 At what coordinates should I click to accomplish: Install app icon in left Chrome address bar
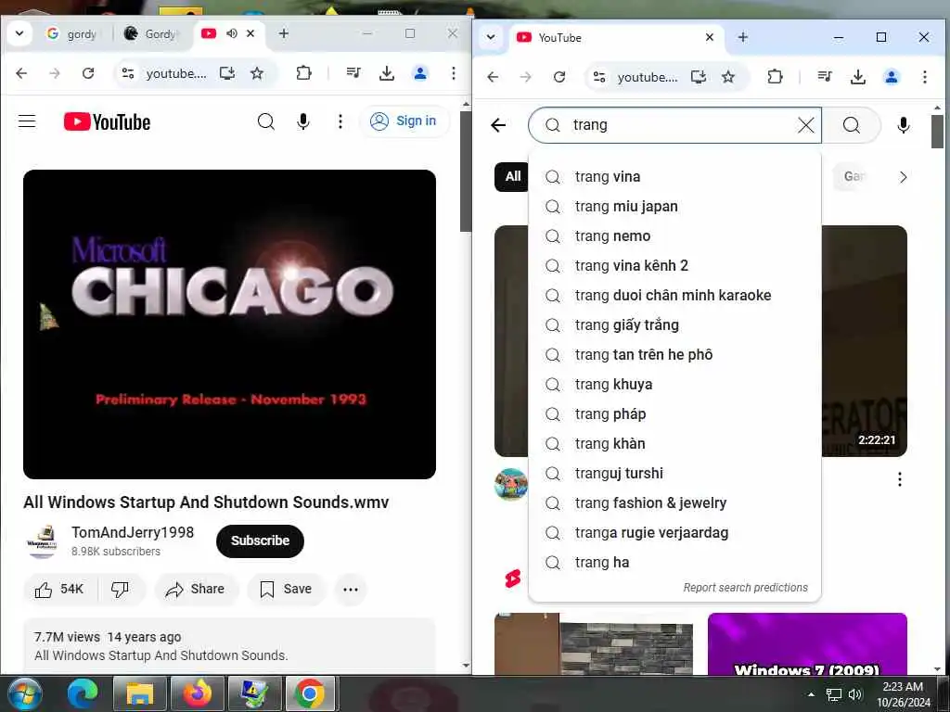pyautogui.click(x=227, y=73)
